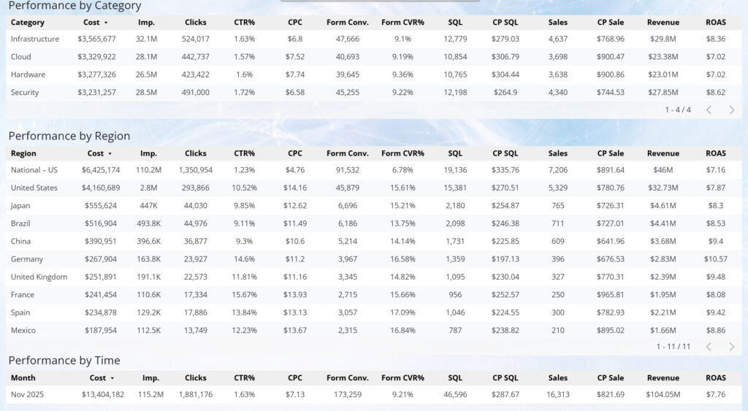Screen dimensions: 748x411
Task: Click the National – US region cell
Action: [34, 170]
